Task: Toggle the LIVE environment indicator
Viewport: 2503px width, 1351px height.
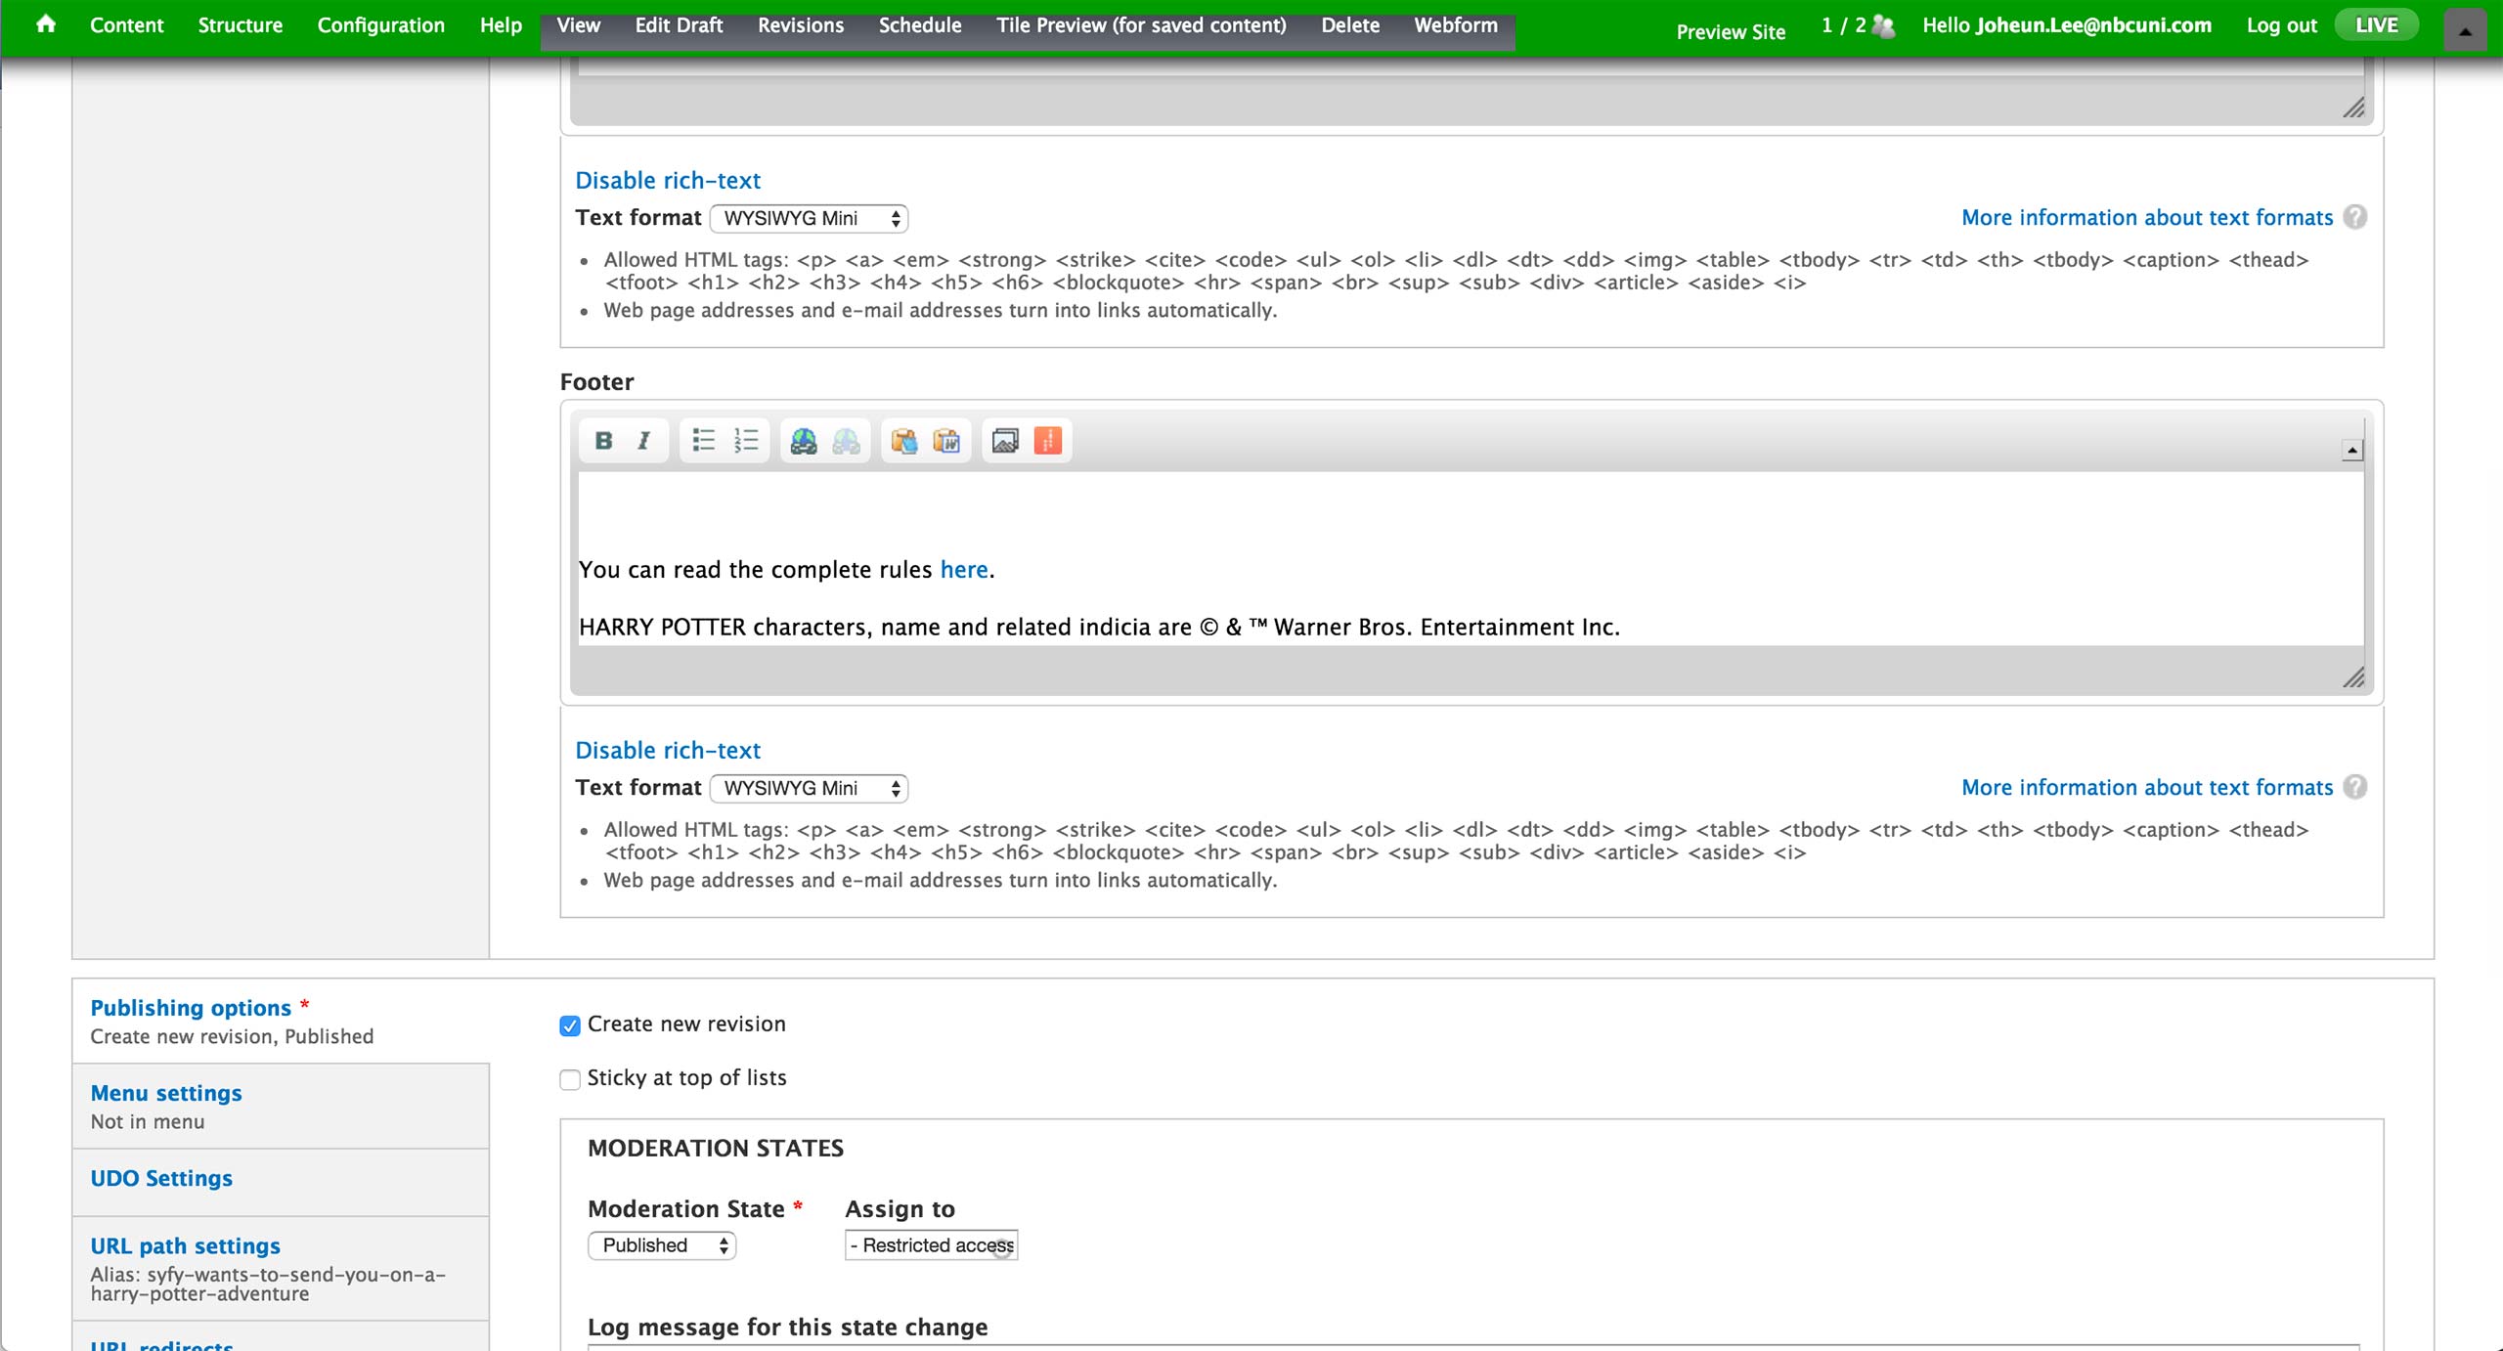Action: pos(2376,25)
